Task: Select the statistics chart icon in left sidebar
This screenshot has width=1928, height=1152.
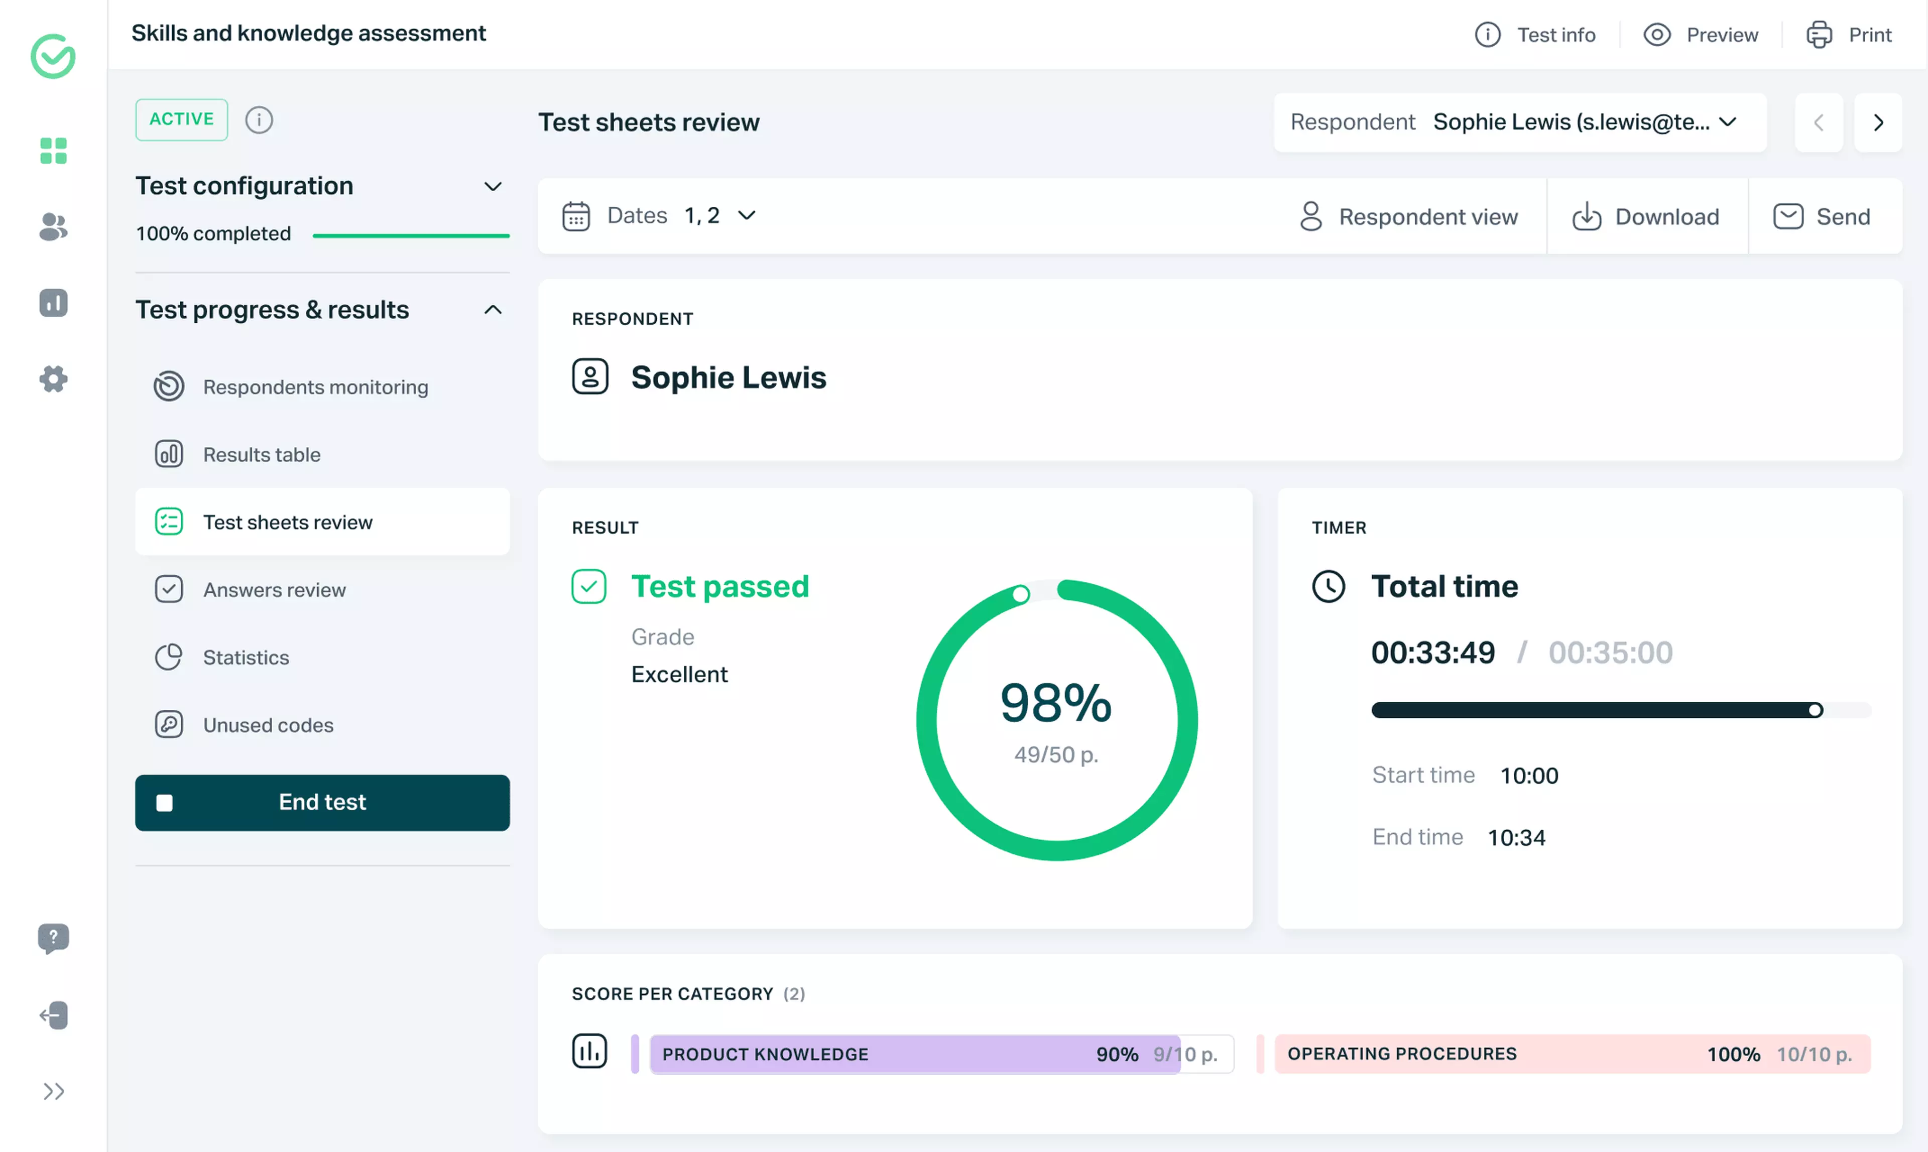Action: click(52, 303)
